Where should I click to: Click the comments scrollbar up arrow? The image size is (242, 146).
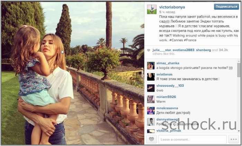point(239,62)
